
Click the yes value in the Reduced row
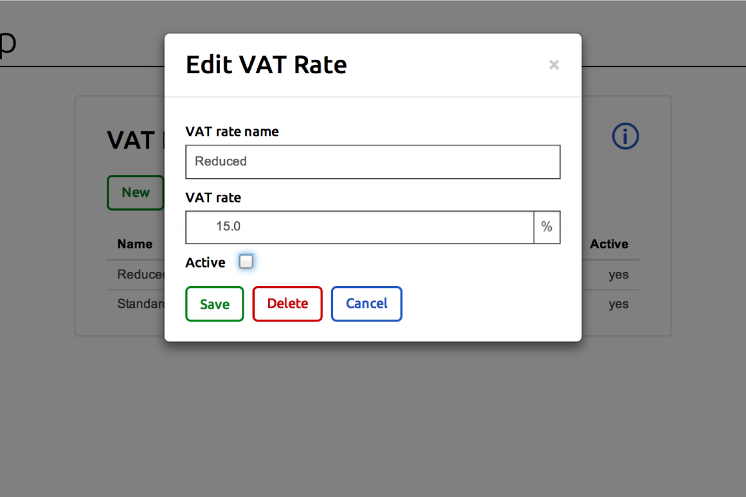click(x=618, y=275)
